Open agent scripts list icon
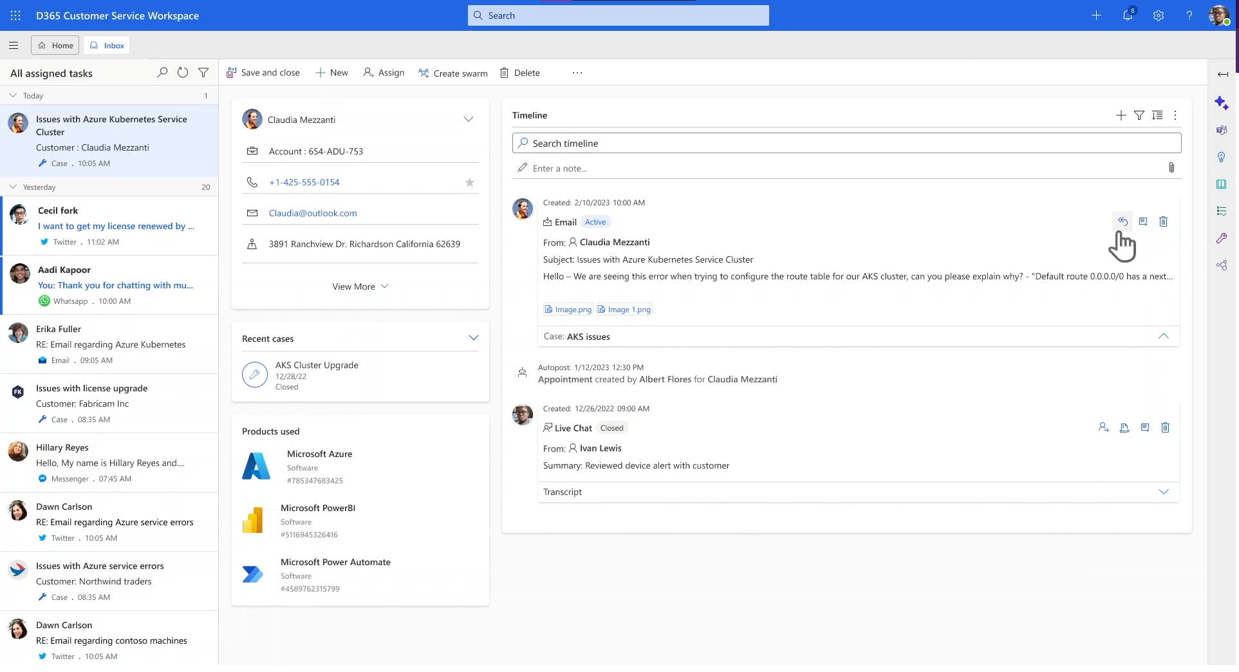The height and width of the screenshot is (672, 1239). pyautogui.click(x=1222, y=211)
